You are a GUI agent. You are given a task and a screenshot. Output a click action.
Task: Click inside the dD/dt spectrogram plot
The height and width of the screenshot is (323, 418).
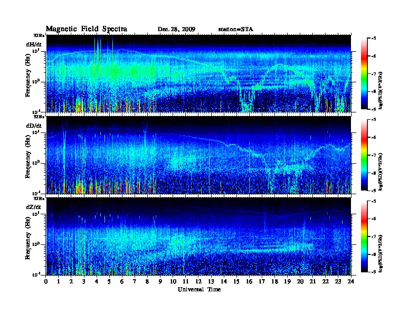198,155
